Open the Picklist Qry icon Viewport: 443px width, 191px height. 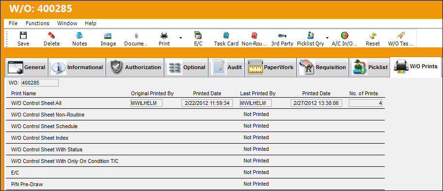point(311,35)
